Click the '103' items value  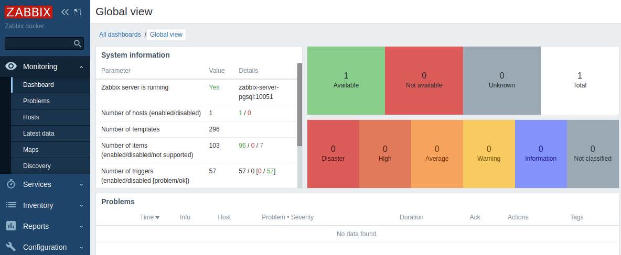pos(215,145)
